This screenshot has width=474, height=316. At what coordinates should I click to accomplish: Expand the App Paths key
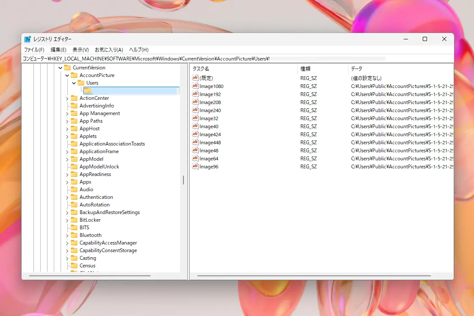(x=67, y=121)
